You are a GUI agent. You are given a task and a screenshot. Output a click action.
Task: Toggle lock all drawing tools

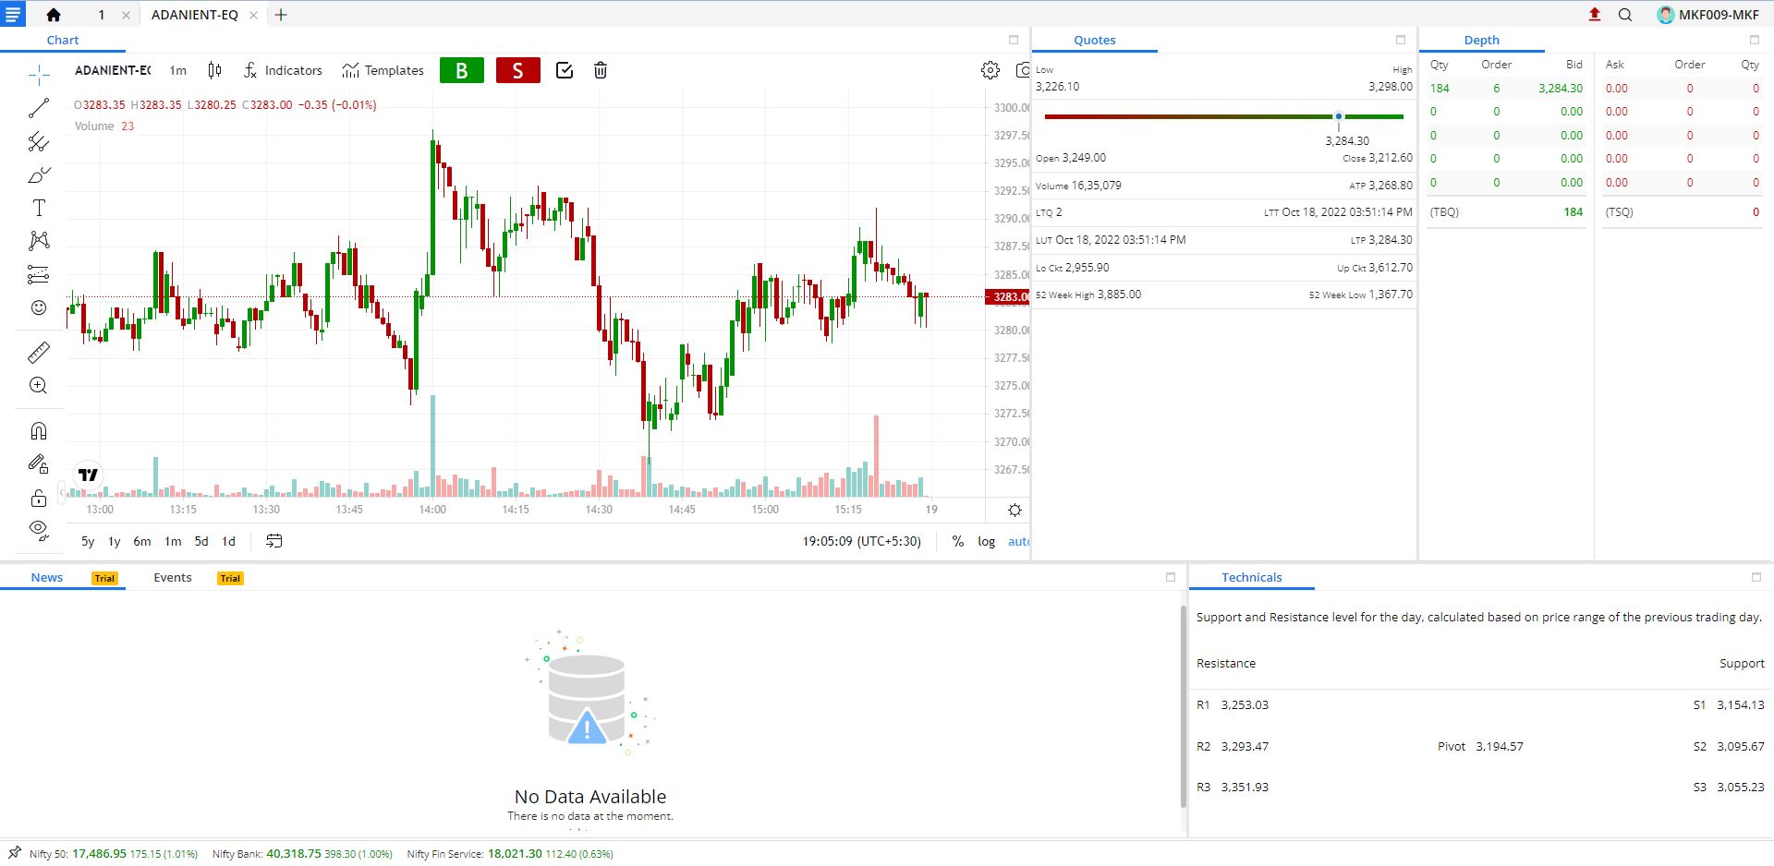coord(39,499)
